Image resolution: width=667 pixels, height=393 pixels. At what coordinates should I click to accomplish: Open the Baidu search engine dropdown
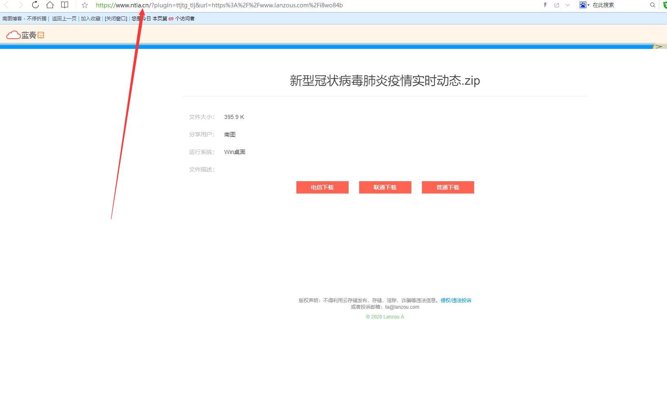point(585,5)
